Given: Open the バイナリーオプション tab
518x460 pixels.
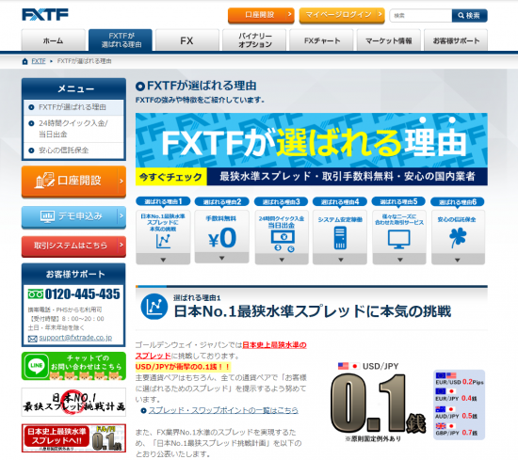Looking at the screenshot, I should pyautogui.click(x=254, y=40).
